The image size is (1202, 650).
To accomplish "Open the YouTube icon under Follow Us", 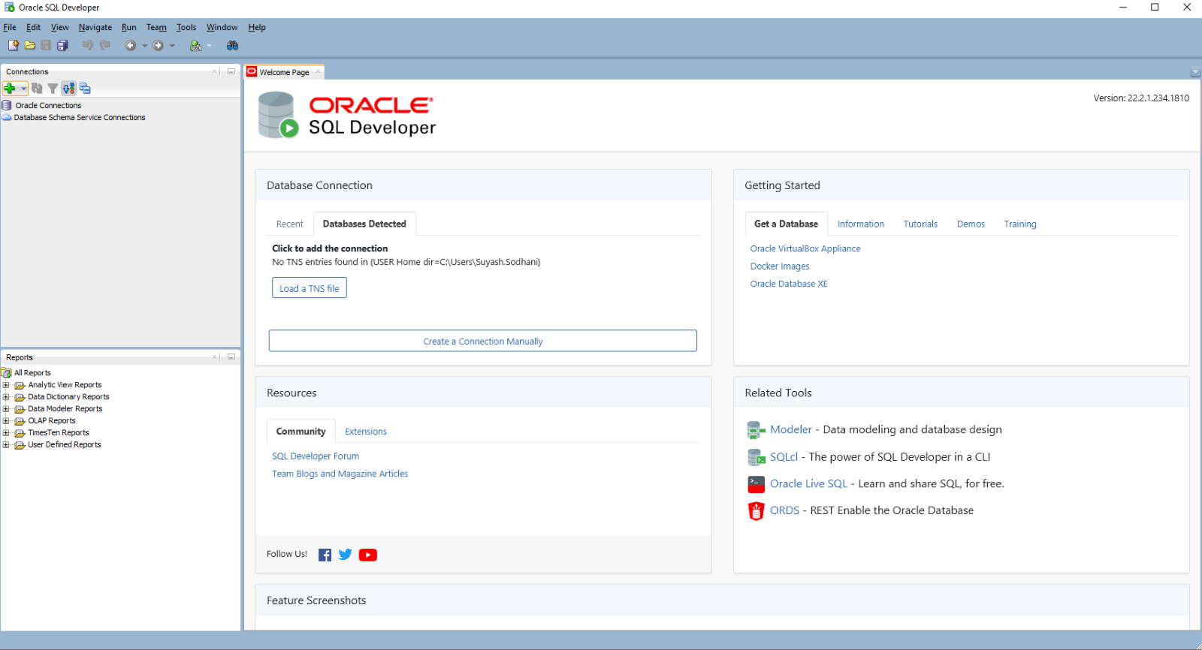I will click(x=367, y=555).
